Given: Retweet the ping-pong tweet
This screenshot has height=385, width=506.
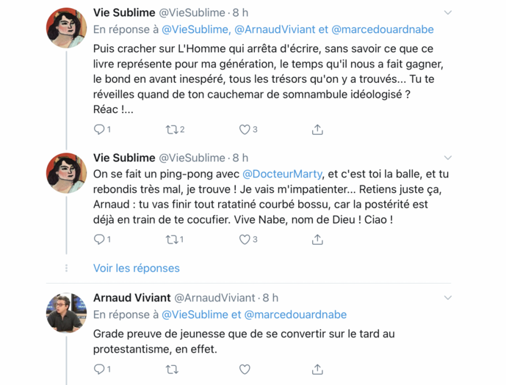Looking at the screenshot, I should [172, 239].
